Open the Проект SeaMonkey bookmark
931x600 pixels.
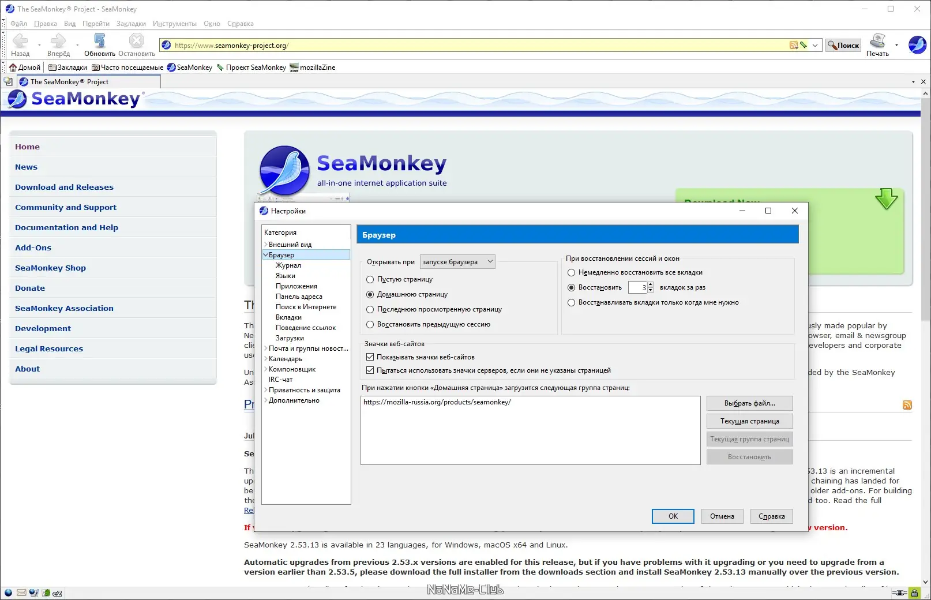(x=251, y=67)
